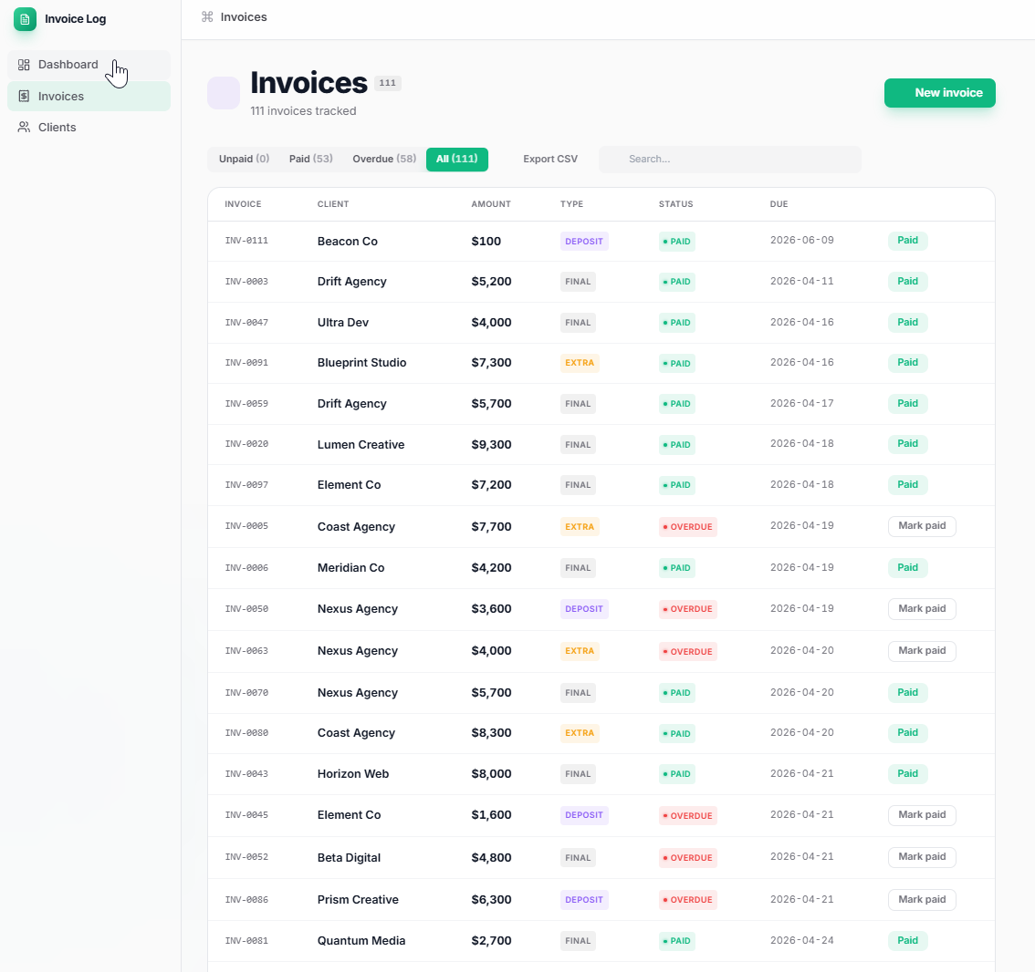Click the STATUS column header
This screenshot has width=1035, height=972.
tap(675, 204)
